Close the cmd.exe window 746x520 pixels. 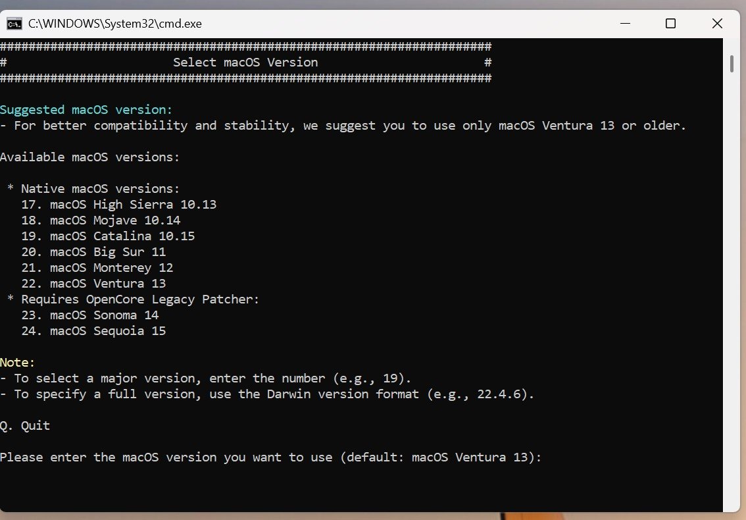point(717,23)
